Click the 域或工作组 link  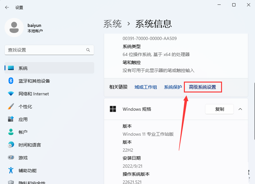point(146,87)
